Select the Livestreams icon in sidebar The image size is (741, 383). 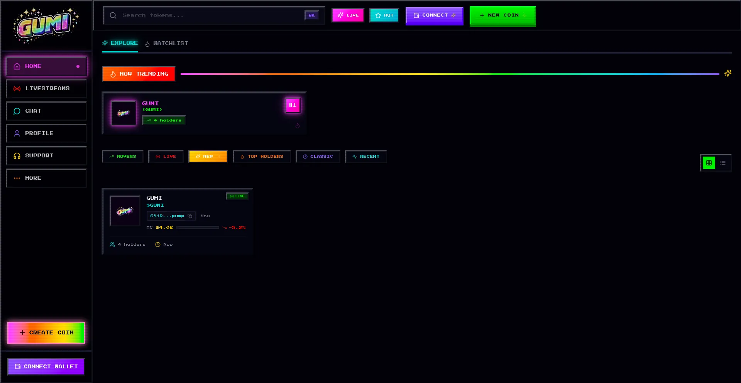[x=17, y=89]
